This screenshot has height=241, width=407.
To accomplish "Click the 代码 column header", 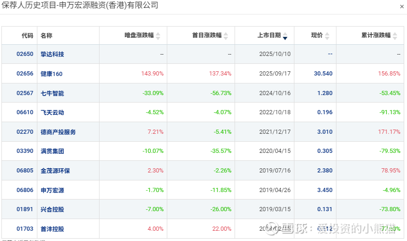I will pos(28,35).
